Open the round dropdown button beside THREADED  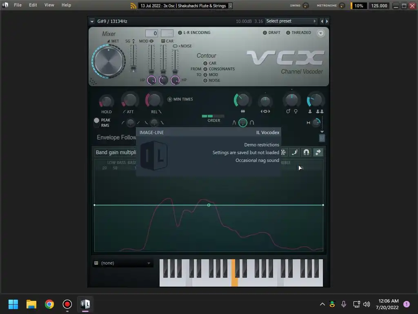(x=321, y=33)
